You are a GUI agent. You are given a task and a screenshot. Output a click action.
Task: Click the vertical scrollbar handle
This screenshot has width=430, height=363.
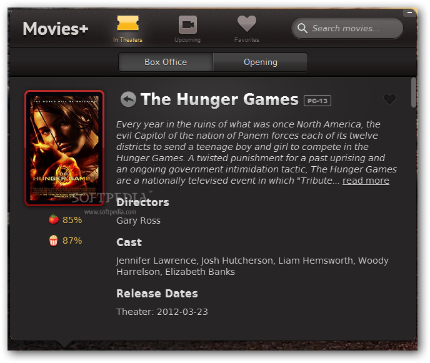tap(414, 92)
